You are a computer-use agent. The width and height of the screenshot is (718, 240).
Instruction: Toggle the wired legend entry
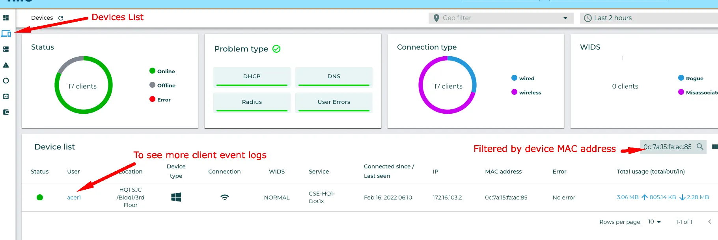[x=523, y=78]
